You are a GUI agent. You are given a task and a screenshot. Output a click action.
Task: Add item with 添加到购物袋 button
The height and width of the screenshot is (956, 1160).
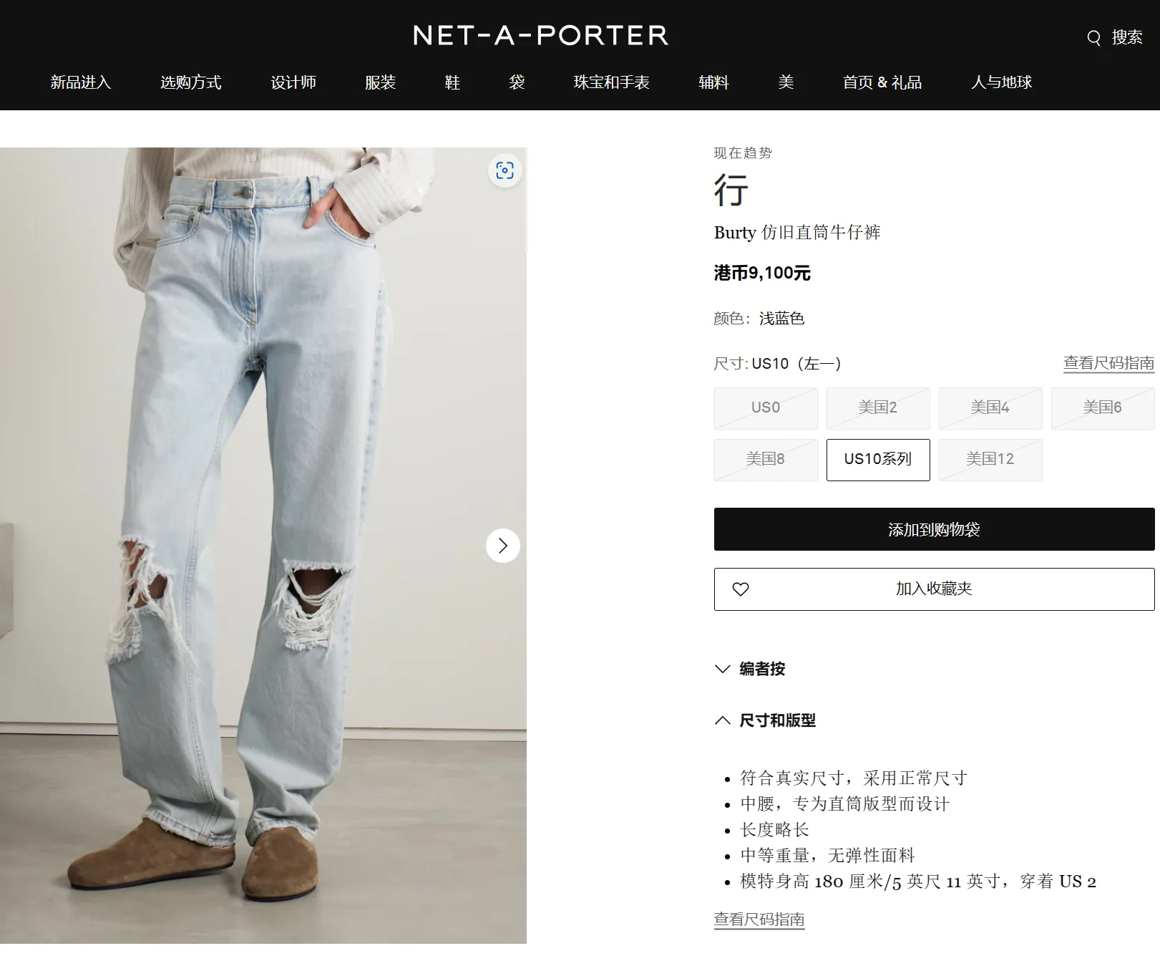tap(935, 529)
